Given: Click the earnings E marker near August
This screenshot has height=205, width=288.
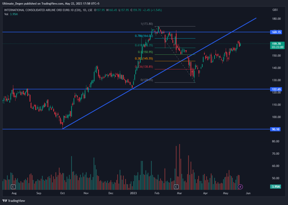Looking at the screenshot, I should point(13,187).
